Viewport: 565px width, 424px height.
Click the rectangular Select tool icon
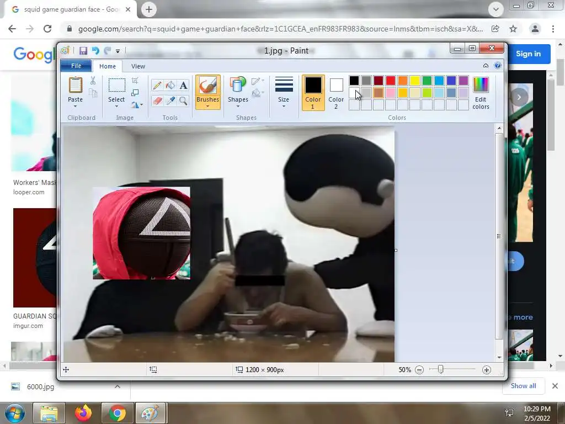[117, 86]
